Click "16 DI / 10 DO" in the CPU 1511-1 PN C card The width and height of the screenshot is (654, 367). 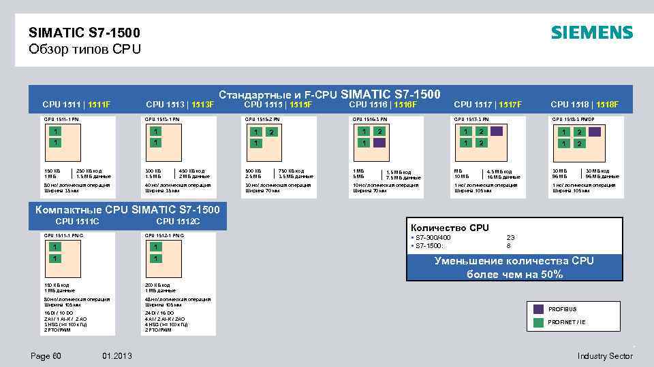pos(59,313)
